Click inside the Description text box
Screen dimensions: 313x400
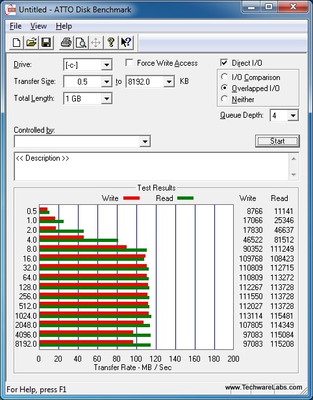coord(152,167)
